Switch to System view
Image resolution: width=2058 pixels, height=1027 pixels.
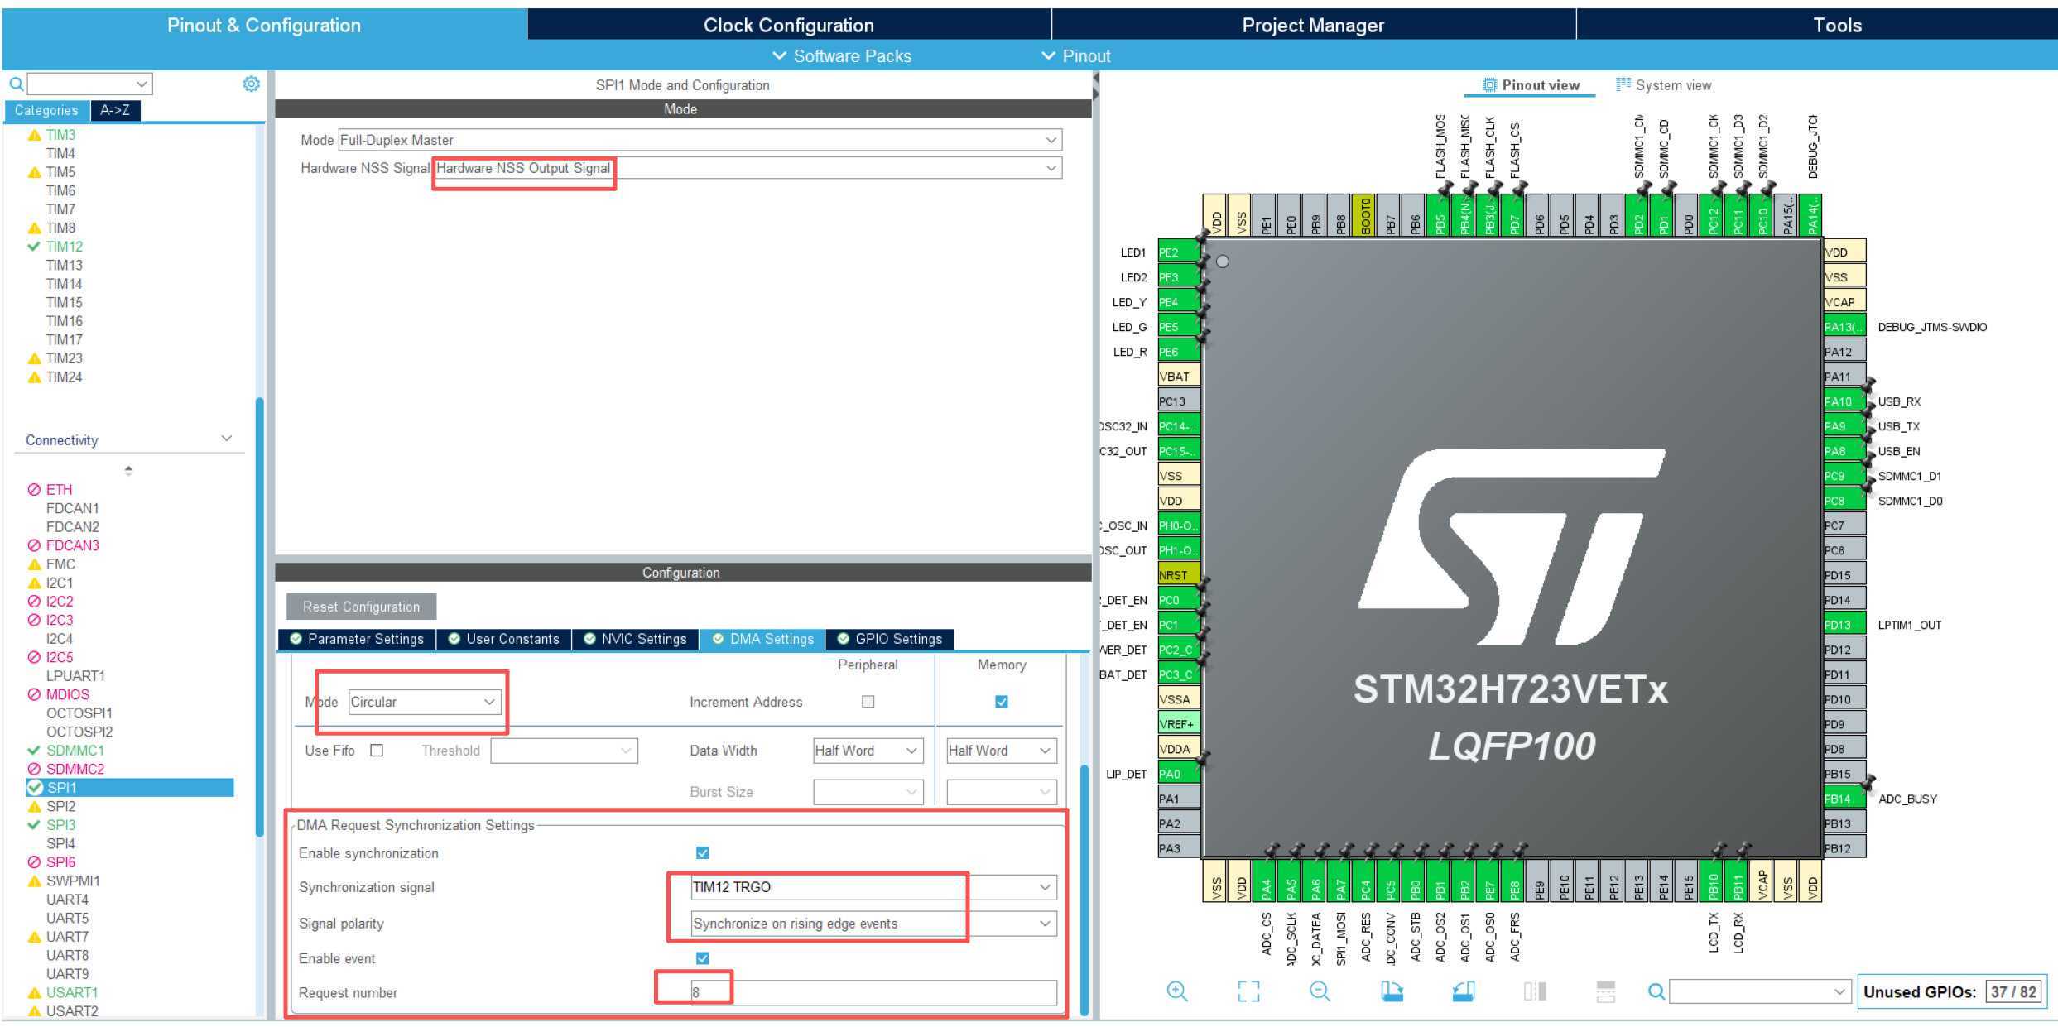pos(1663,85)
